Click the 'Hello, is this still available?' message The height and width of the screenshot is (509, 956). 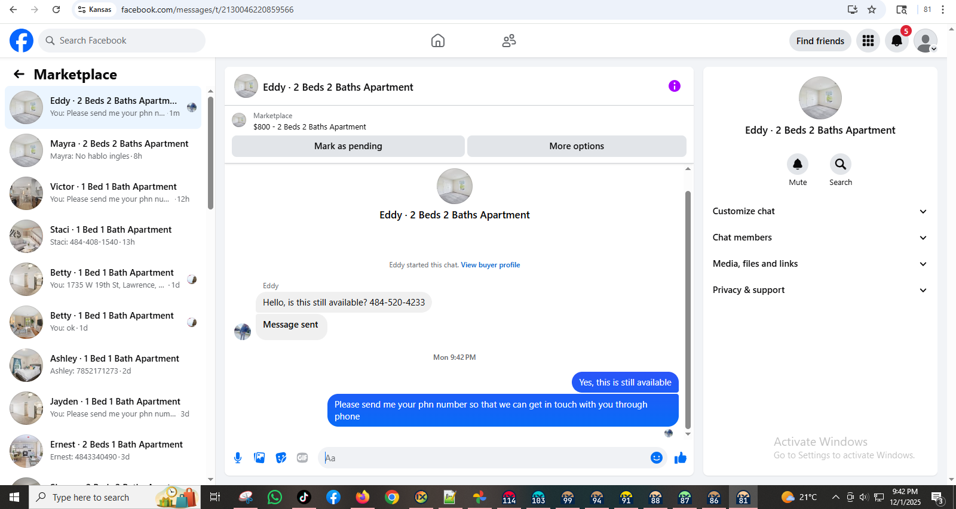pyautogui.click(x=344, y=303)
